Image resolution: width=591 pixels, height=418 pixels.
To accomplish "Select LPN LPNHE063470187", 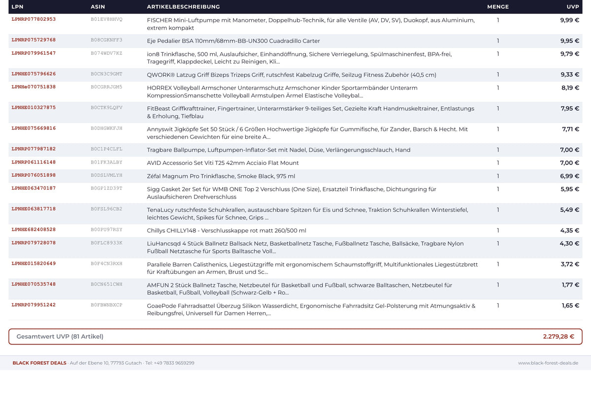I will click(33, 188).
